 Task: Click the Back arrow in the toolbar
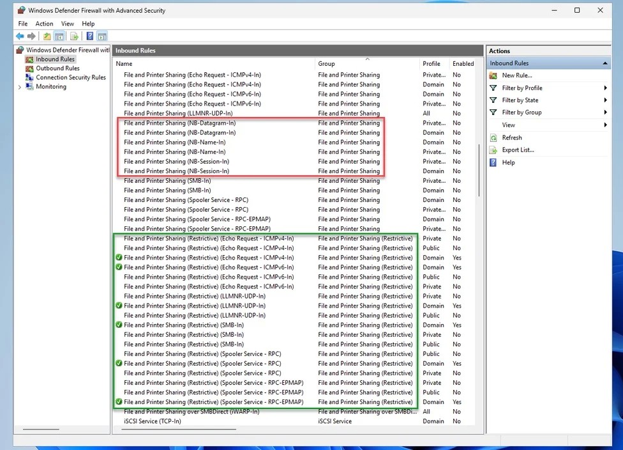(x=20, y=36)
